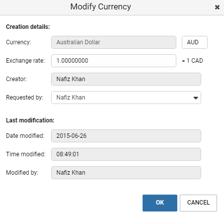Viewport: 224px width, 214px height.
Task: Click the CANCEL button
Action: click(x=198, y=203)
